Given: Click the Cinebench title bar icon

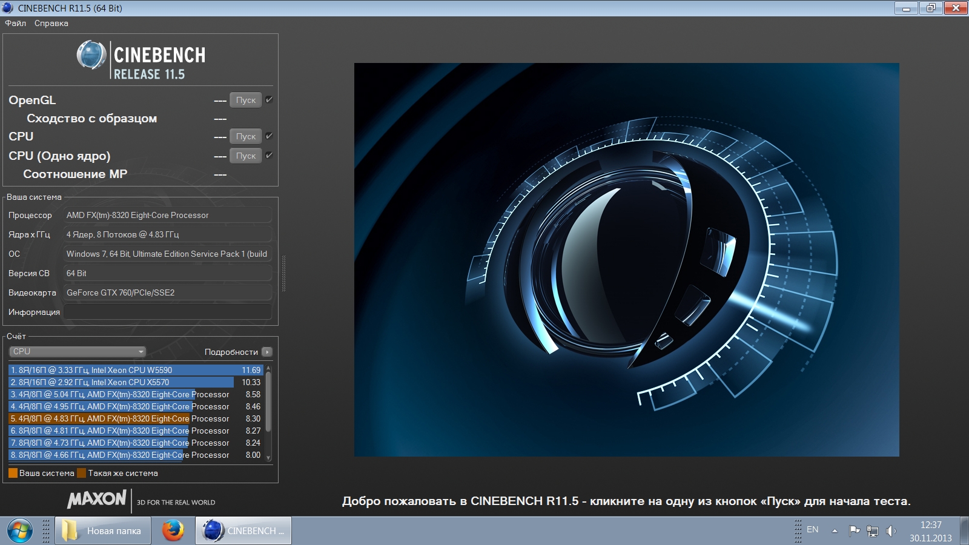Looking at the screenshot, I should 8,8.
